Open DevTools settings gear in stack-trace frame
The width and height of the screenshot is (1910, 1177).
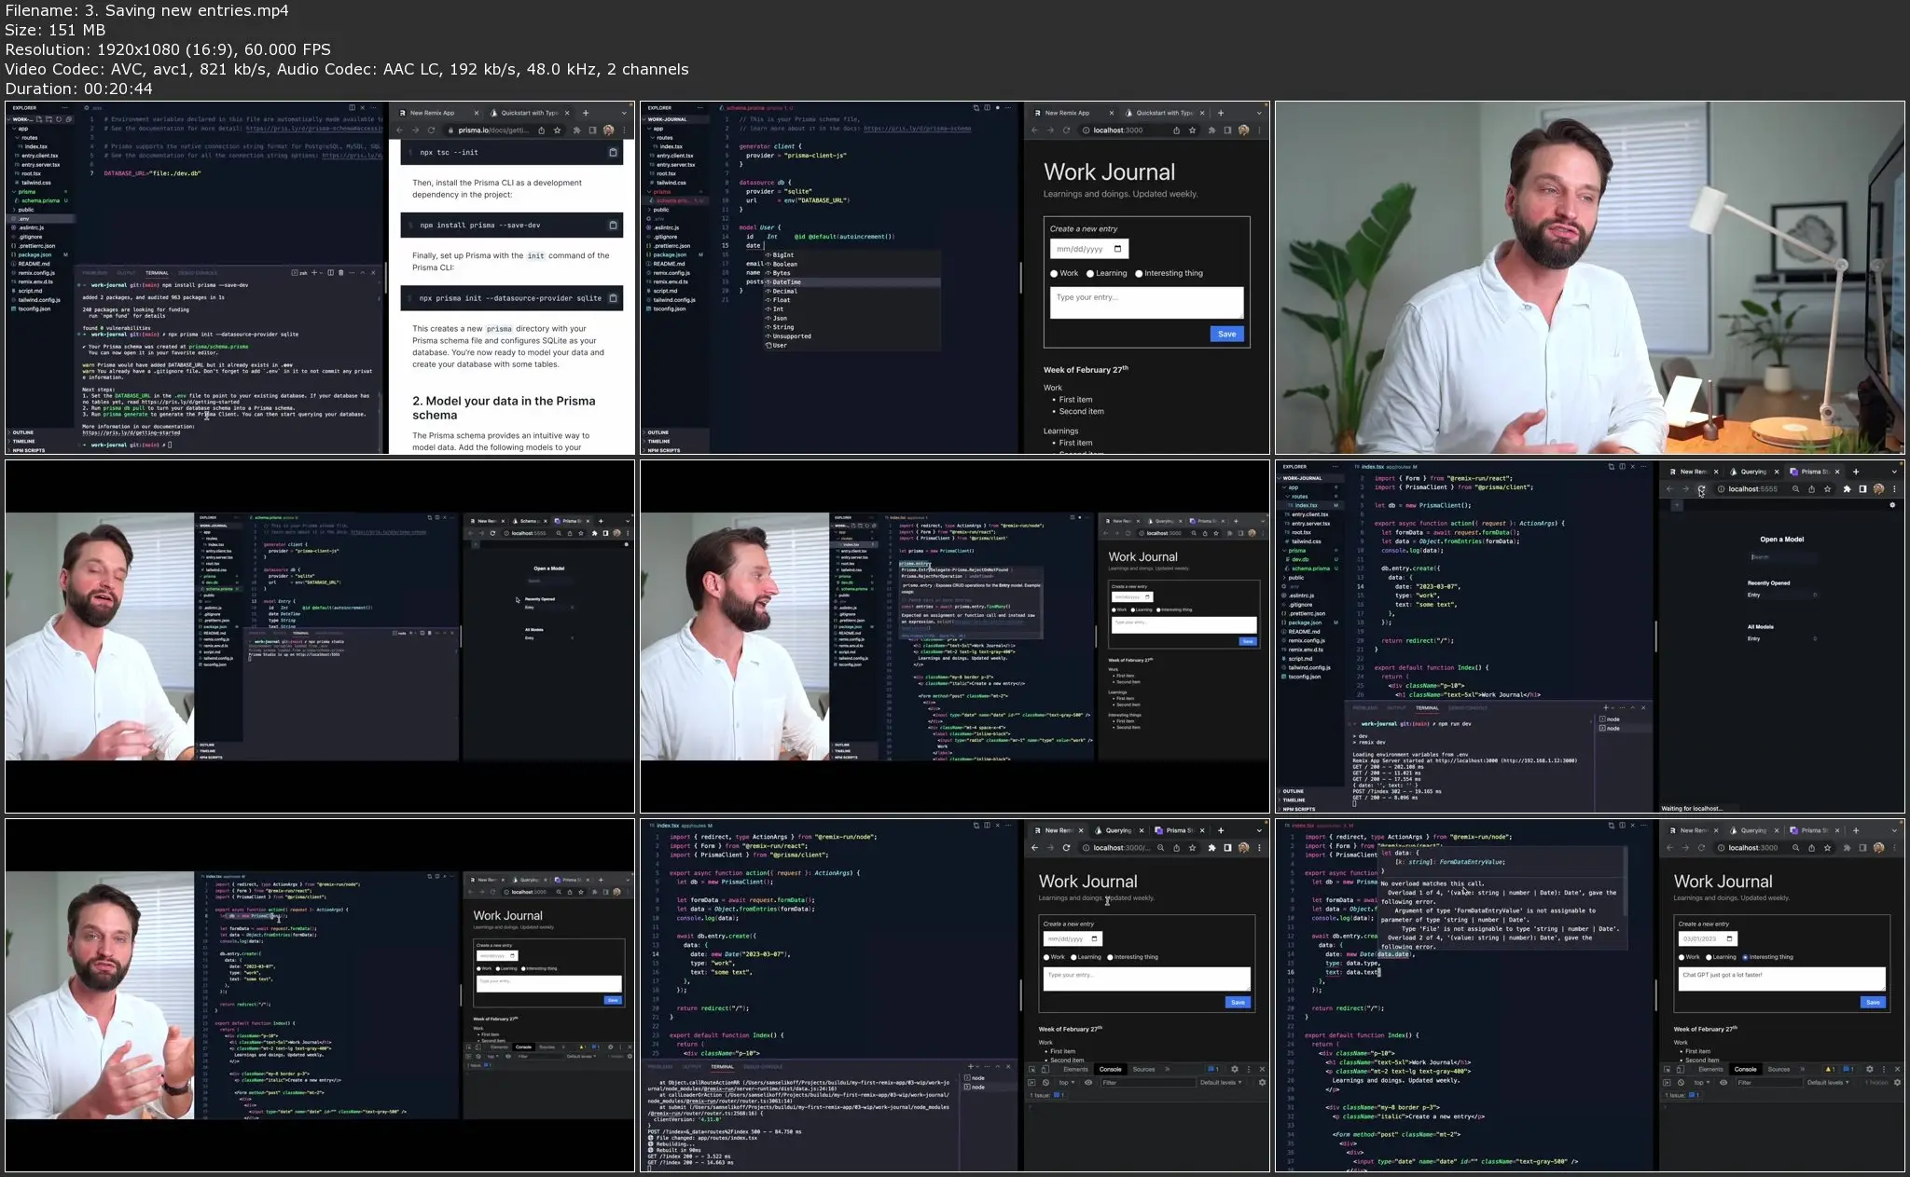coord(1234,1069)
